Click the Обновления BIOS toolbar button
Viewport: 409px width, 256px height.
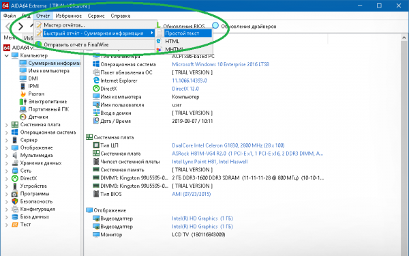(184, 26)
